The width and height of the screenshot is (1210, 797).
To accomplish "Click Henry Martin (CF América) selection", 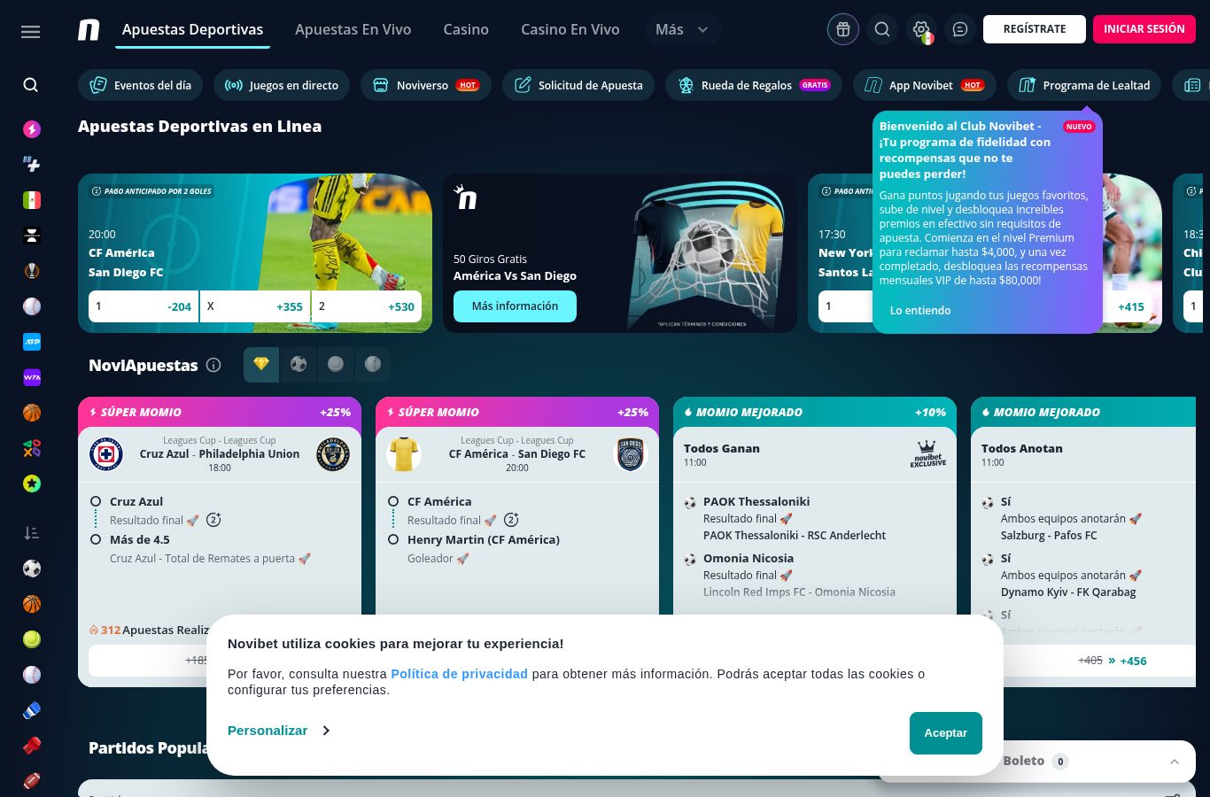I will pos(484,539).
